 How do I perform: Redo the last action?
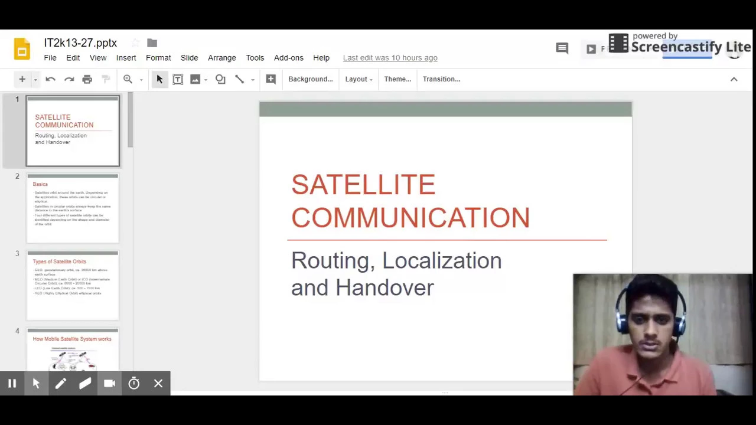(x=69, y=79)
